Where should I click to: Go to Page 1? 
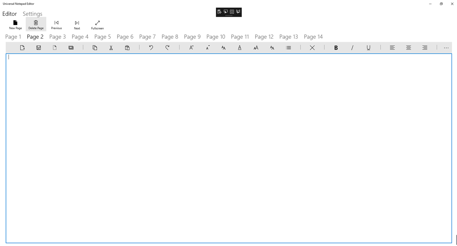coord(13,37)
